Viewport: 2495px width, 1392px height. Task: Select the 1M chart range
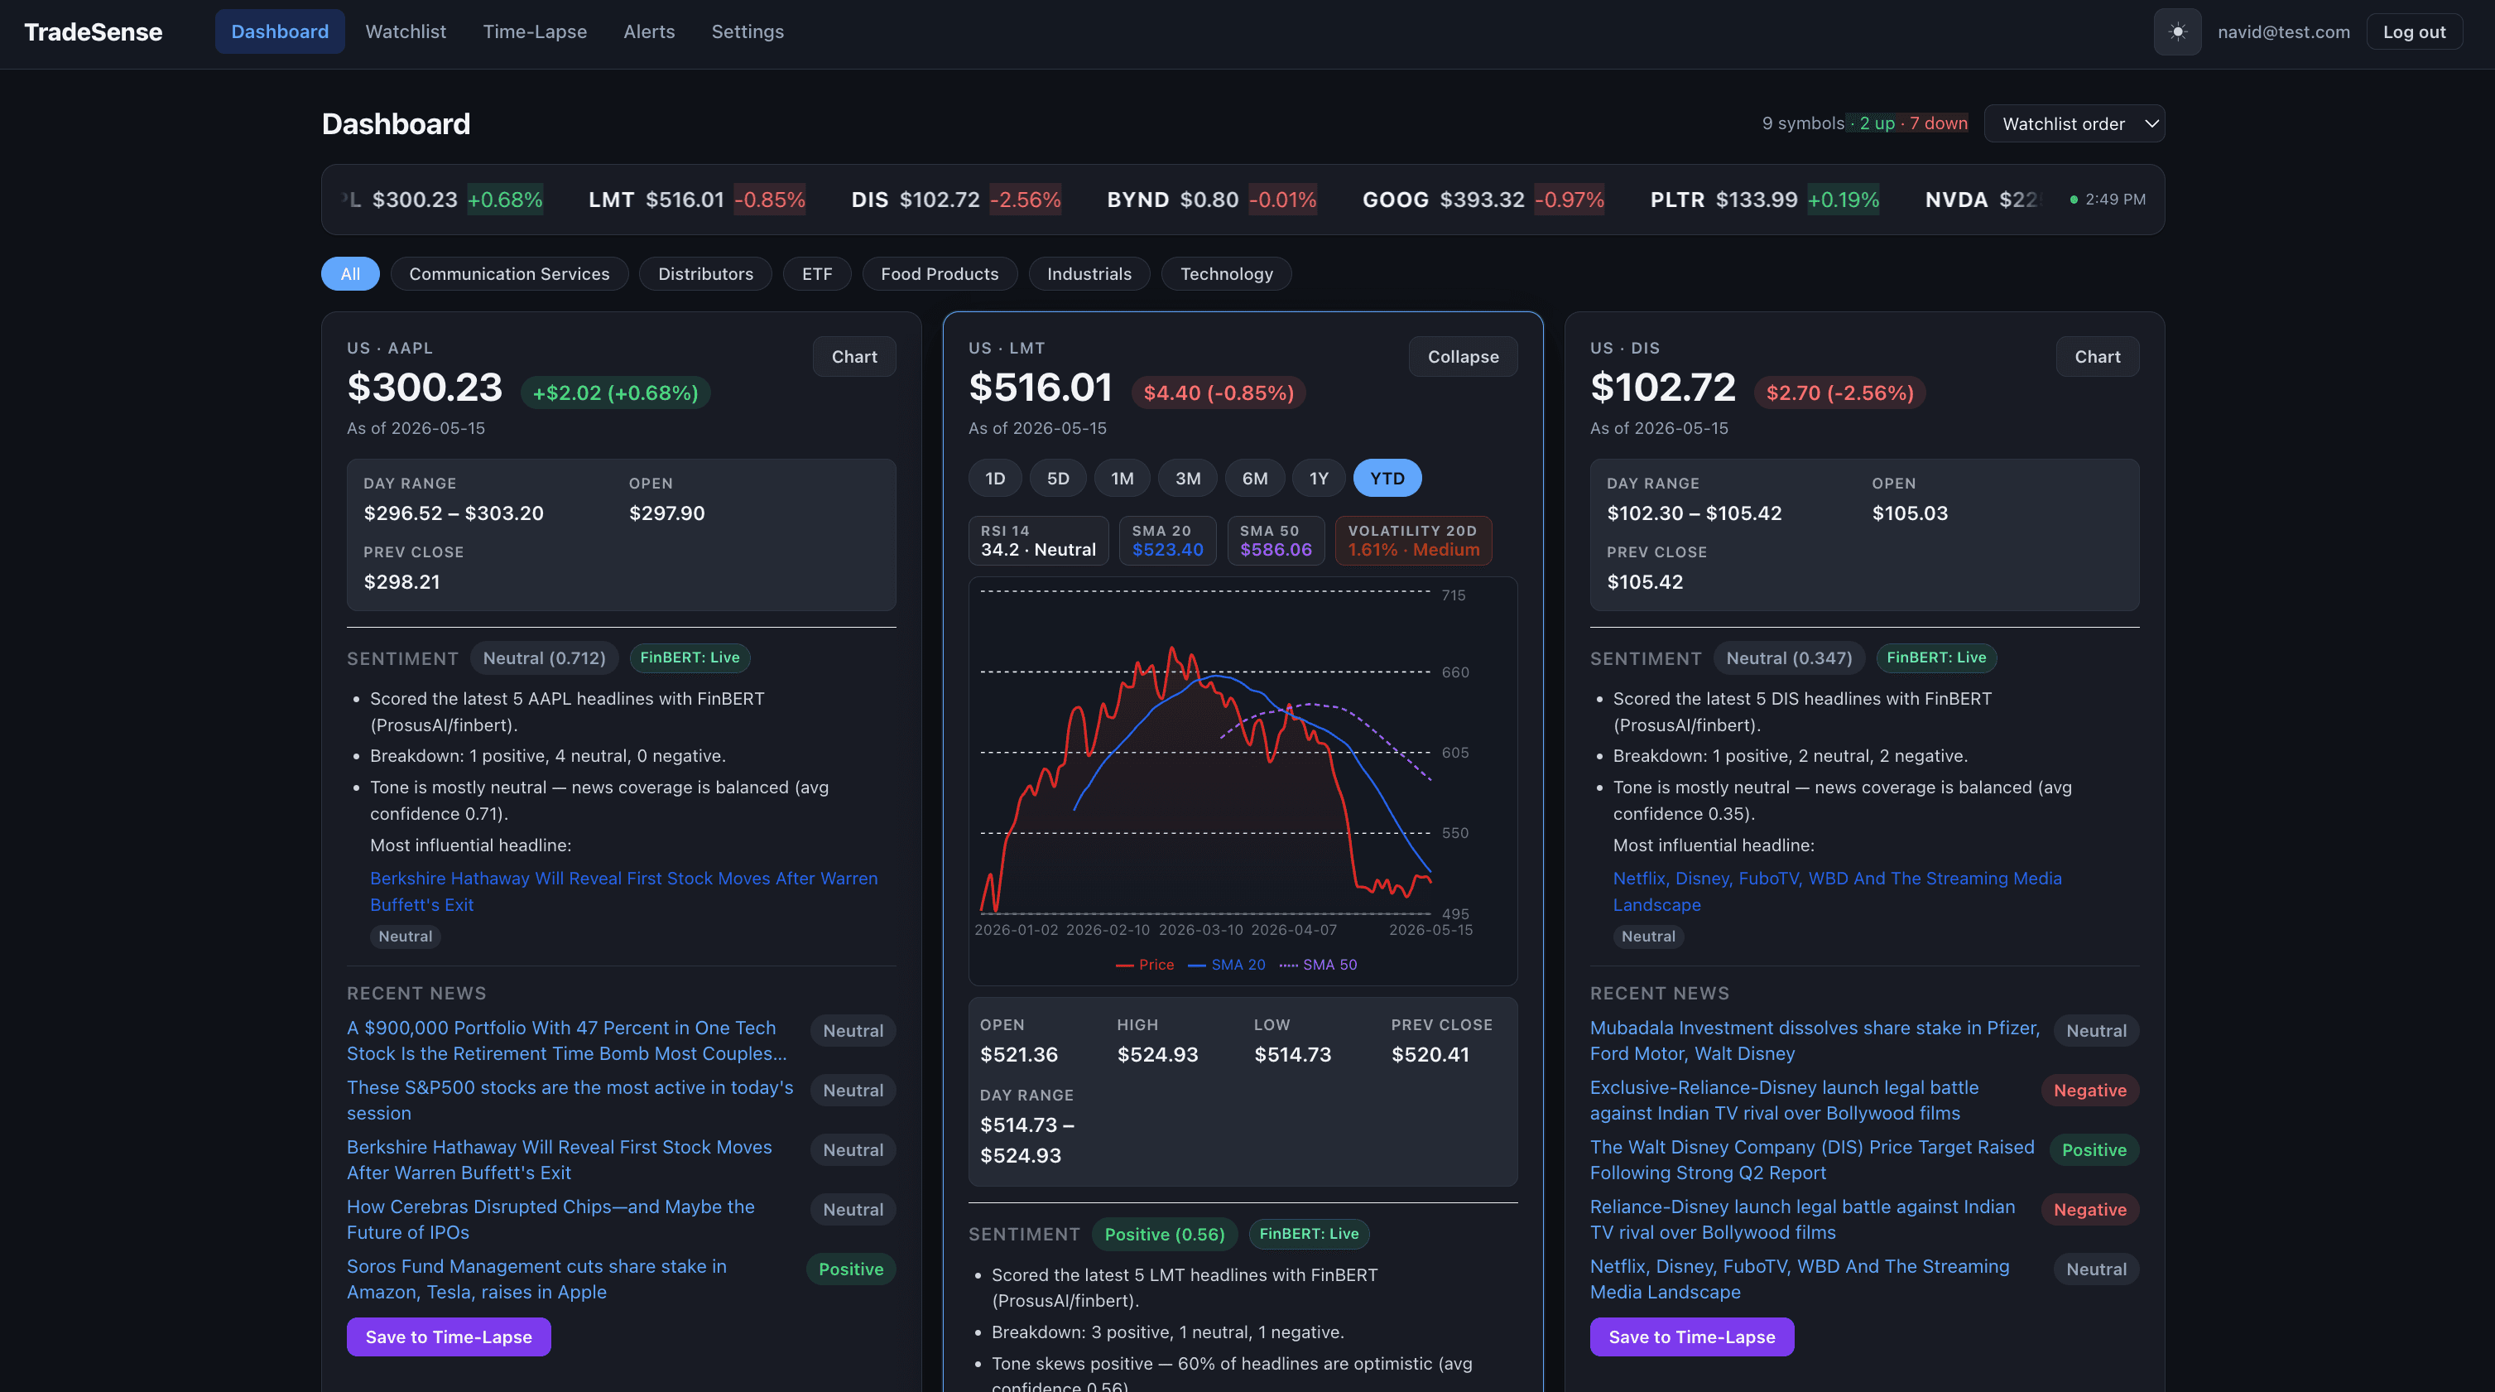tap(1122, 479)
